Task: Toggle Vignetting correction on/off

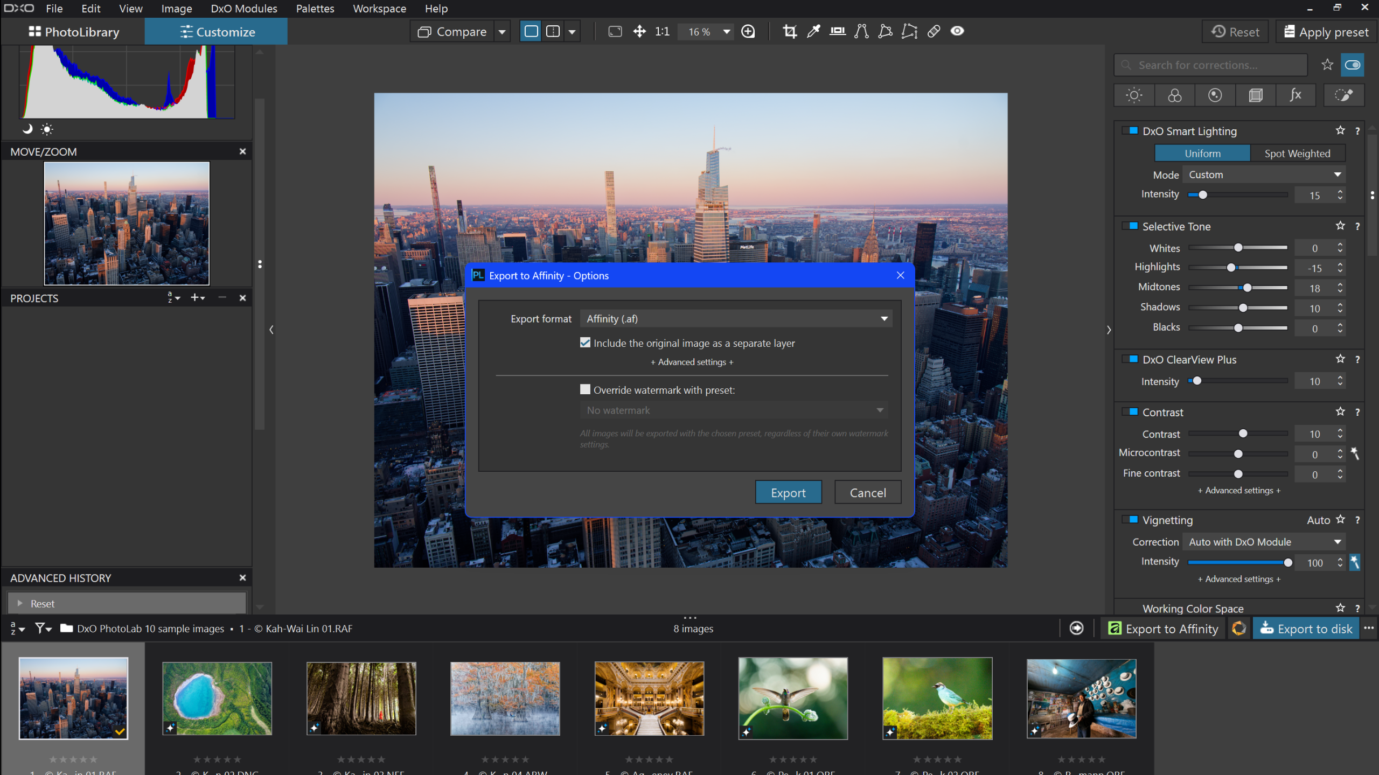Action: coord(1131,520)
